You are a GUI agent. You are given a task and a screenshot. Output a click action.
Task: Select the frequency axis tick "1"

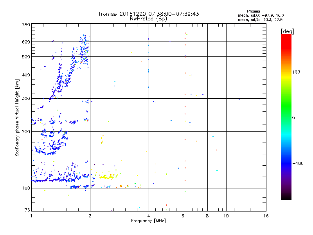[x=31, y=216]
